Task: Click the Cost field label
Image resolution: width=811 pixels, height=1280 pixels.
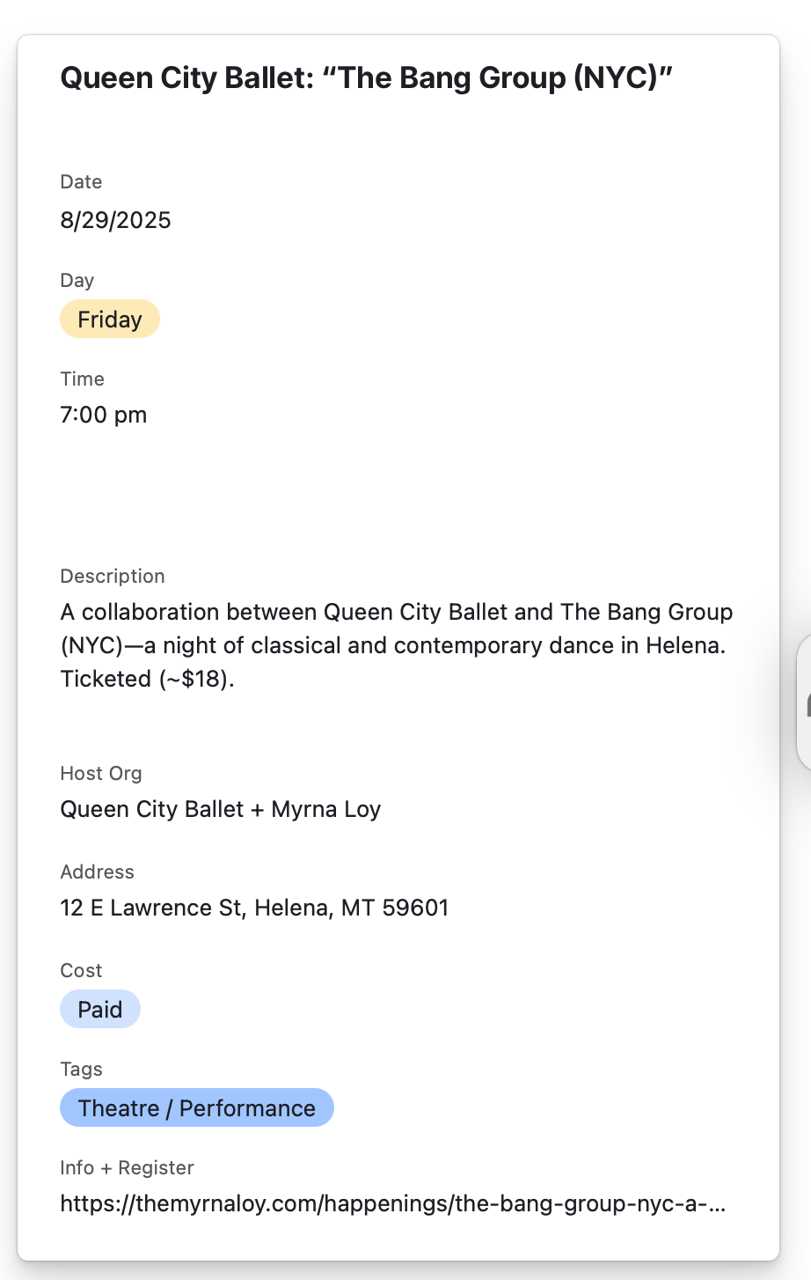Action: 81,971
